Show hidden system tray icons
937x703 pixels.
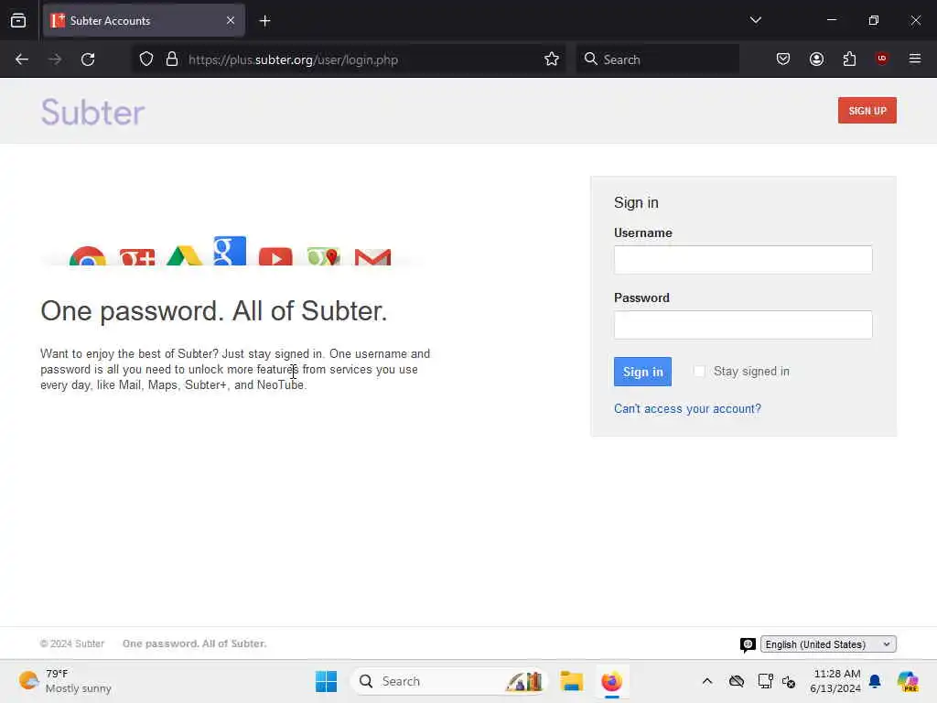(707, 681)
